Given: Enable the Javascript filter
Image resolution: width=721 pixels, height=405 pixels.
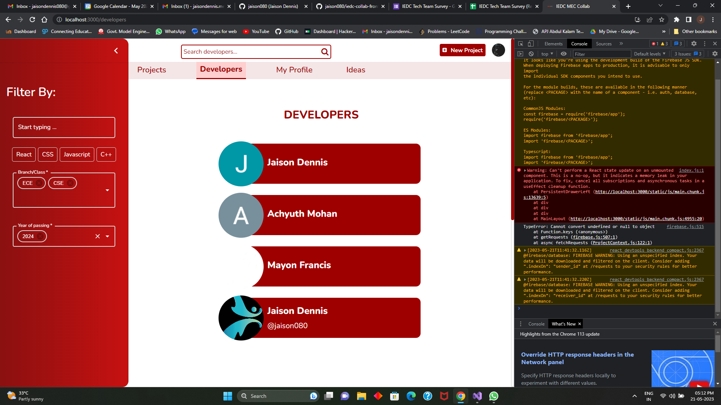Looking at the screenshot, I should [x=77, y=154].
